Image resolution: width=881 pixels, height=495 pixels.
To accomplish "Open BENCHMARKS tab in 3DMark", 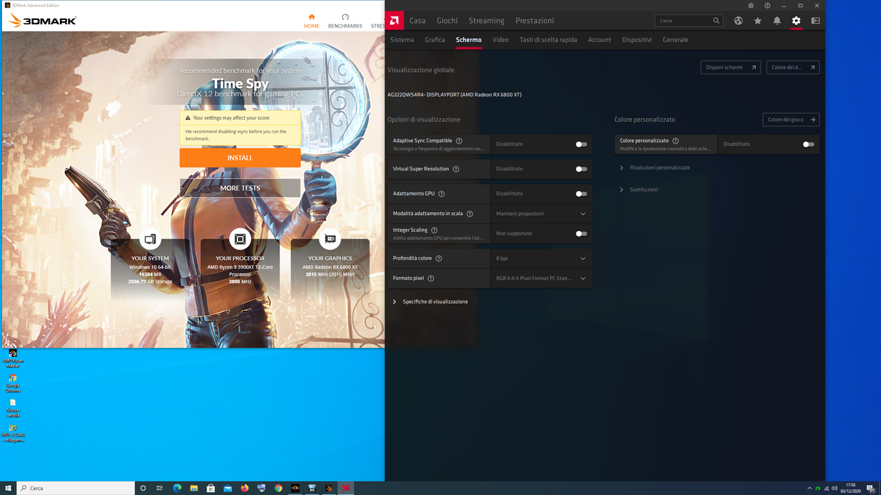I will click(345, 21).
